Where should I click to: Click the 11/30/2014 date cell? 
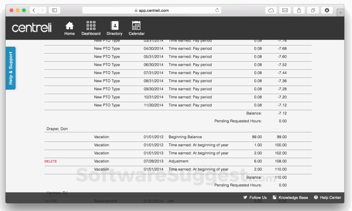point(154,105)
